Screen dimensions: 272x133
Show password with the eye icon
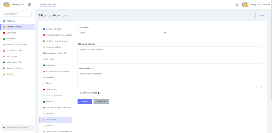pyautogui.click(x=165, y=33)
